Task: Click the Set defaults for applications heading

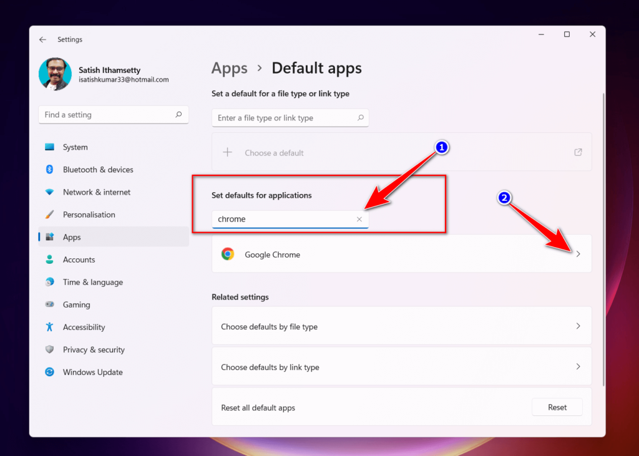Action: pos(261,195)
